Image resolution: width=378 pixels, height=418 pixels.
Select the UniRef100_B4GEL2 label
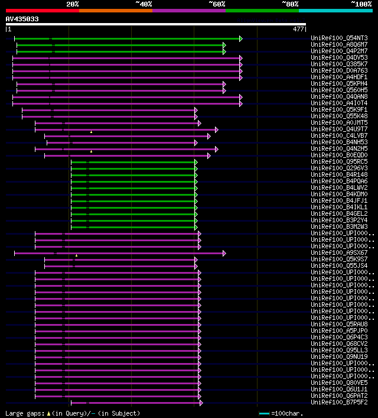click(339, 213)
